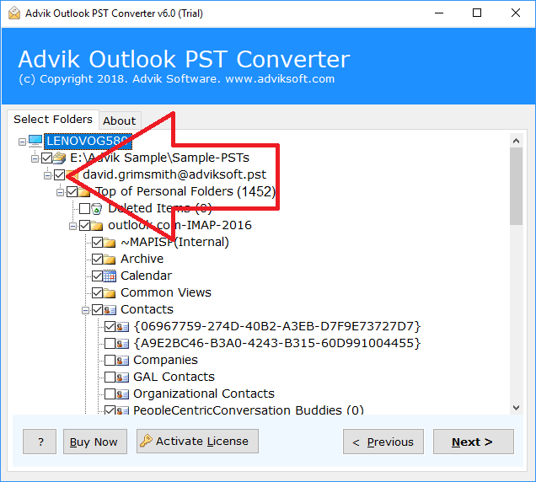Check the Organizational Contacts checkbox
The width and height of the screenshot is (536, 482).
(110, 394)
